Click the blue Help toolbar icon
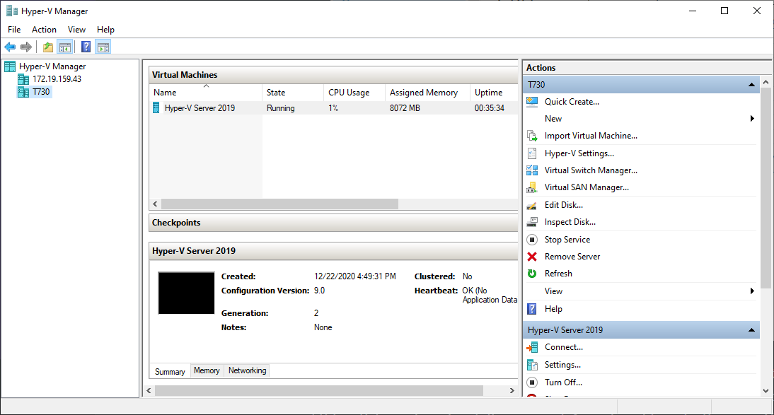The image size is (774, 415). tap(86, 47)
